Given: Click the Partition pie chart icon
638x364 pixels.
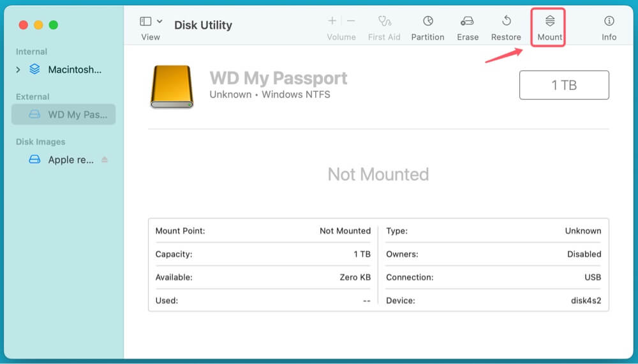Looking at the screenshot, I should tap(427, 22).
